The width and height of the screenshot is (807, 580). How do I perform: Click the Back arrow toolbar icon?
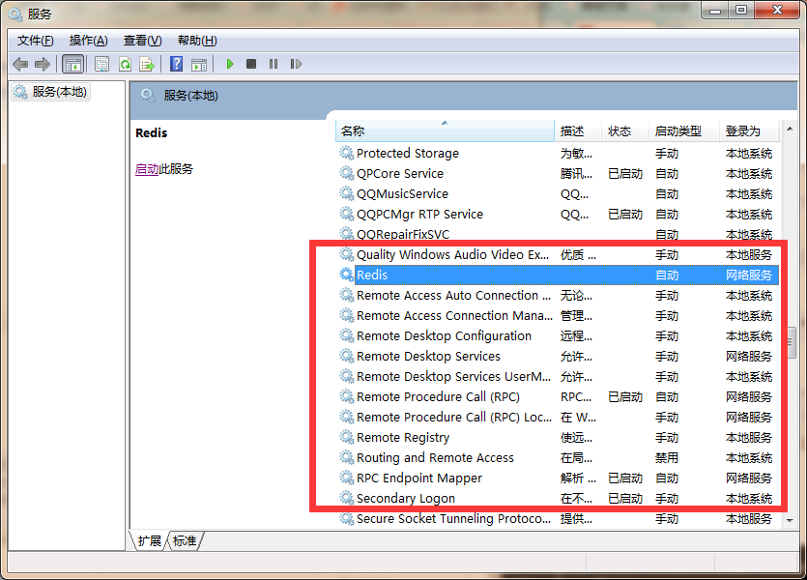20,65
